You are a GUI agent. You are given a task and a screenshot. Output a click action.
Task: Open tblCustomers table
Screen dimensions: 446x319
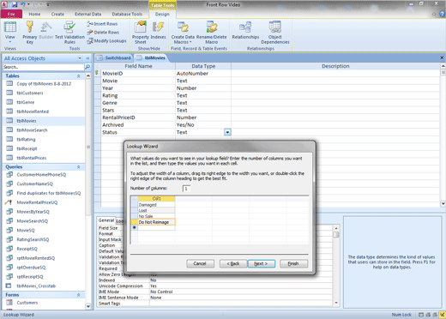pos(30,93)
